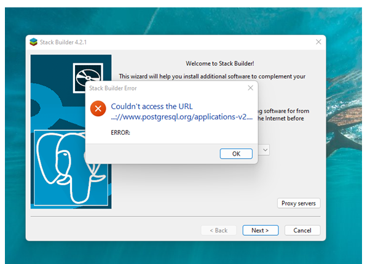Click the Stack Builder Error title bar
370x264 pixels.
(x=160, y=88)
